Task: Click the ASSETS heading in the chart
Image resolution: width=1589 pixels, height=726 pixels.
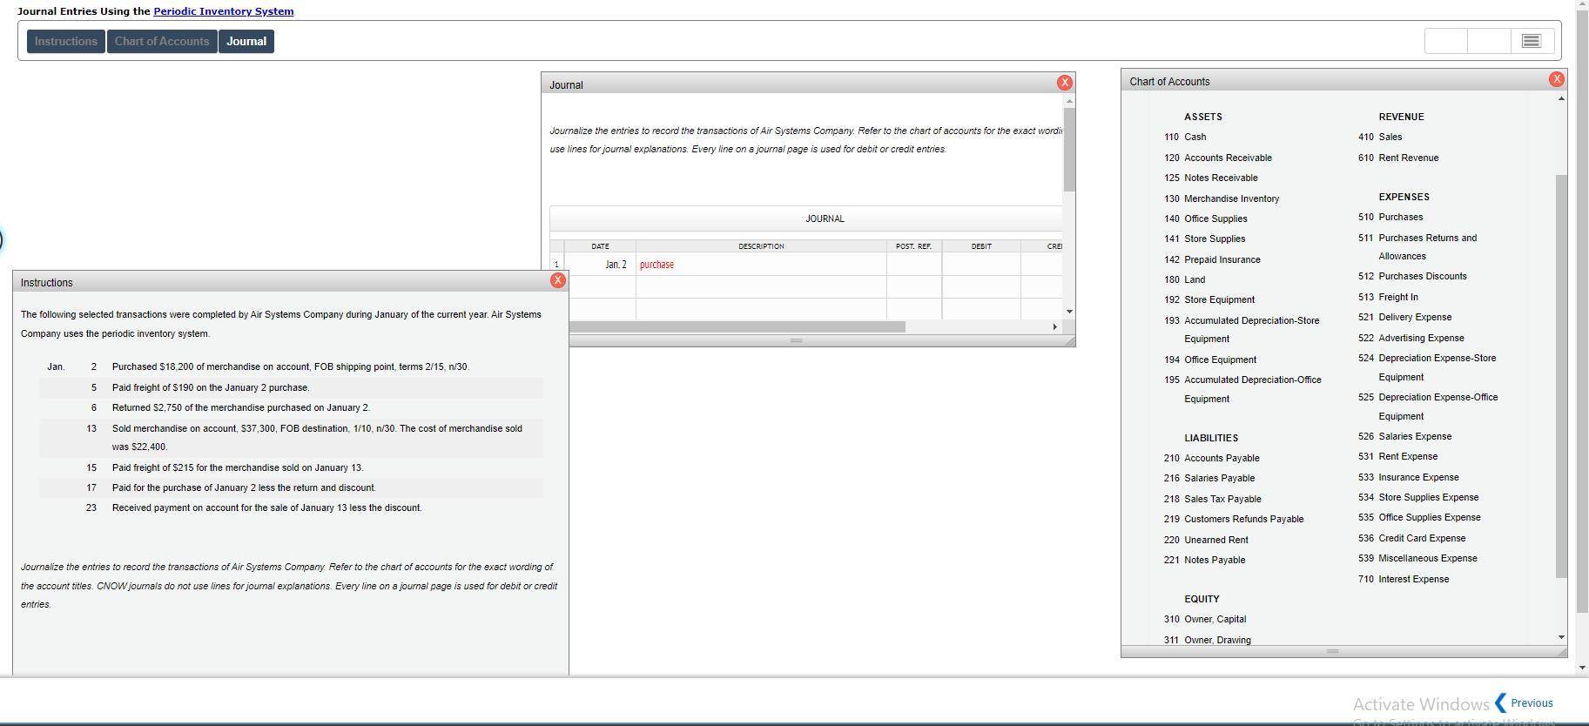Action: (1203, 117)
